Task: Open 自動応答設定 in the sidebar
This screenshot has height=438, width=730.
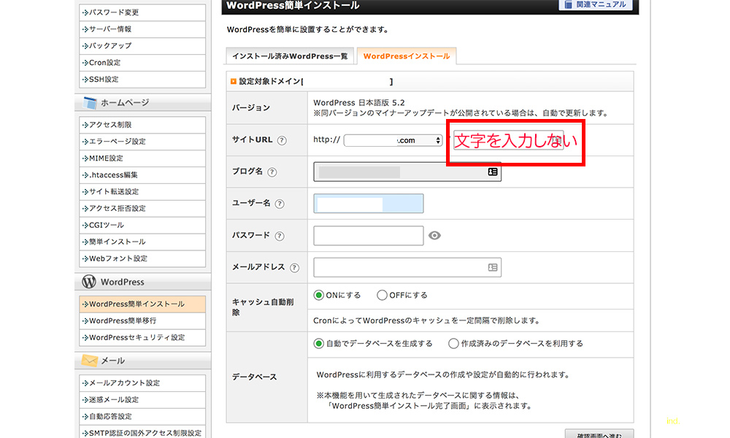Action: click(142, 417)
